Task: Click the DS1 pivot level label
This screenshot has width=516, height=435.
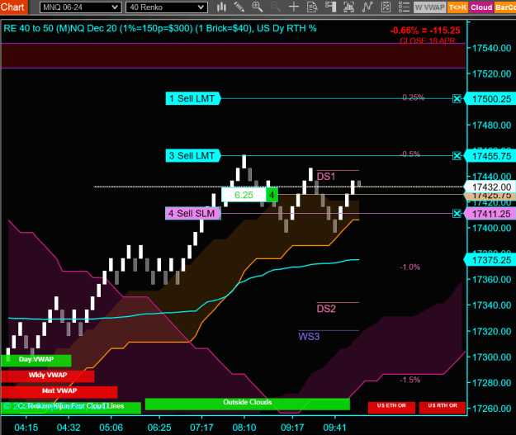Action: (x=326, y=177)
